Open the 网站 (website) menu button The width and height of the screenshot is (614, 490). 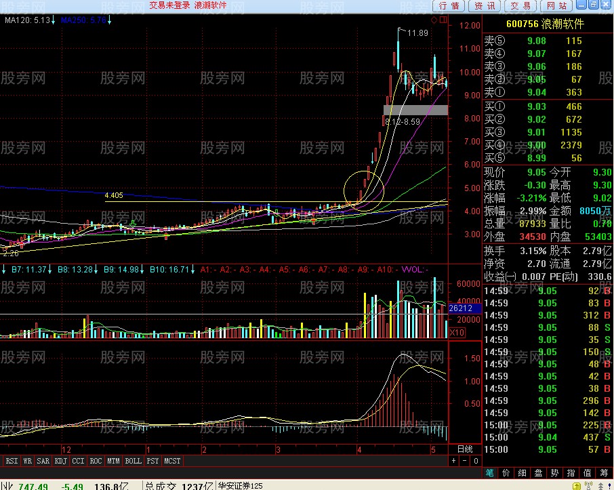click(557, 6)
